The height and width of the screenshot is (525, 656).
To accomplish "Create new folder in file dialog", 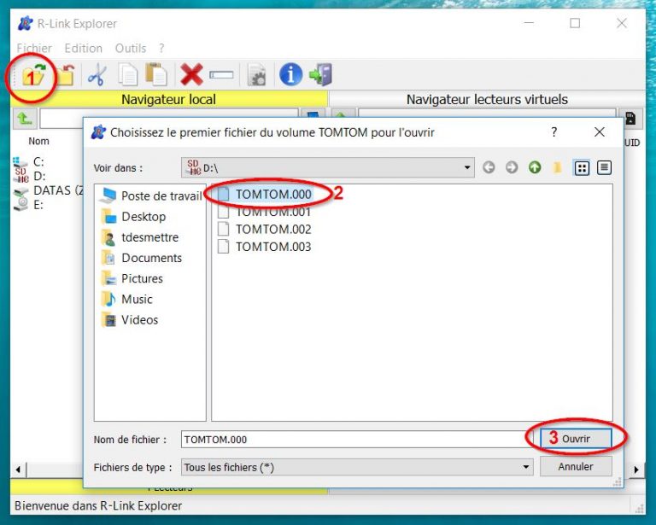I will [x=557, y=168].
